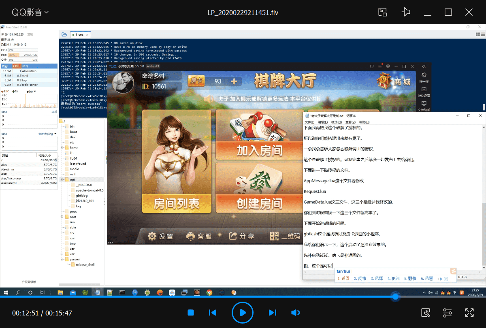Switch to mini mode window icon
This screenshot has width=486, height=328.
pyautogui.click(x=383, y=12)
